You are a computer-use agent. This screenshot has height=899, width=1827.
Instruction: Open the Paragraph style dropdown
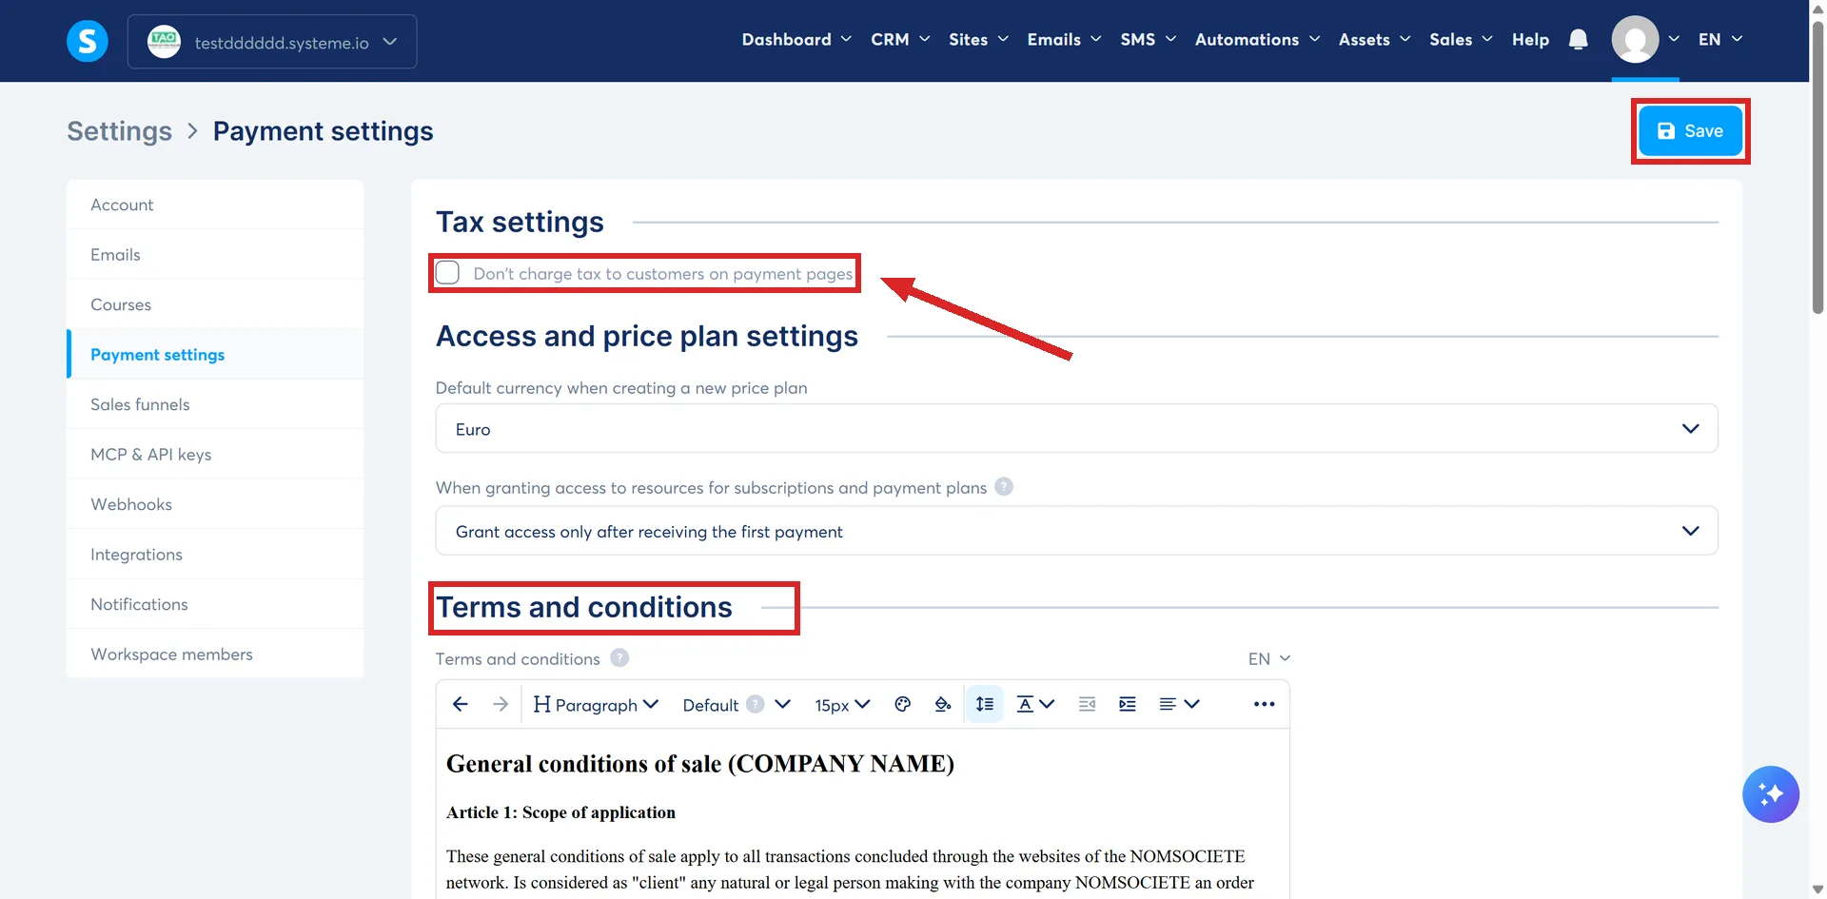596,704
